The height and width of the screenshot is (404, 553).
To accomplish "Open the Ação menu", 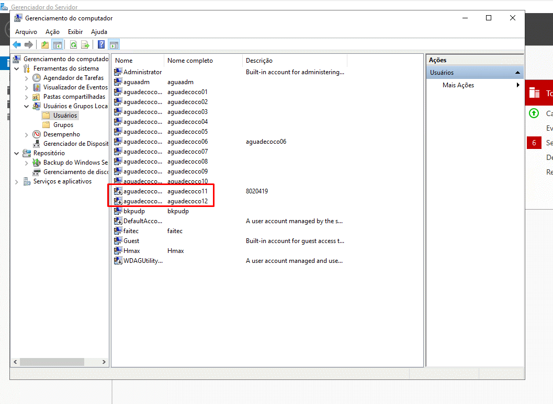I will coord(52,32).
